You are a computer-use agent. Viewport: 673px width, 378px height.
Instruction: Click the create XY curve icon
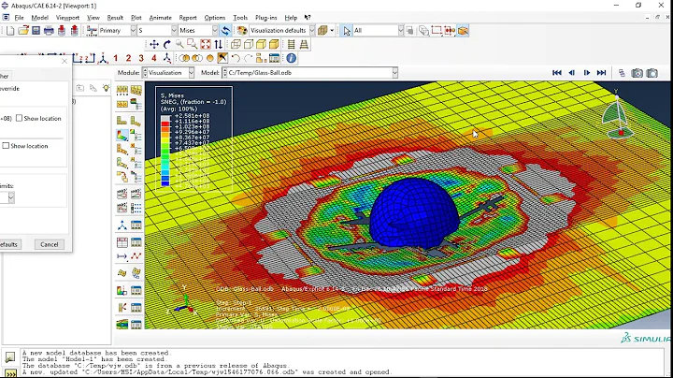136,256
